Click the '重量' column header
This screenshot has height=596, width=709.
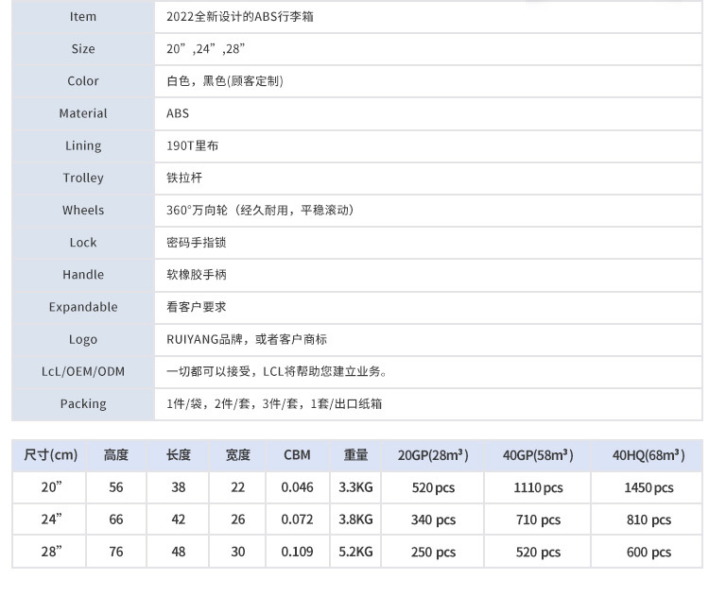pos(355,455)
